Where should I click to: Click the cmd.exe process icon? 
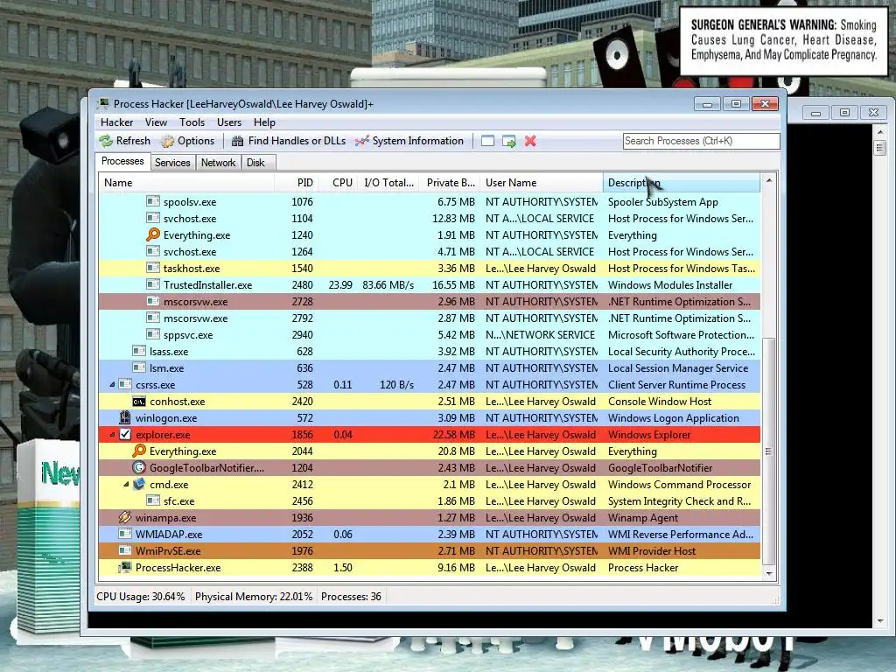click(x=139, y=484)
